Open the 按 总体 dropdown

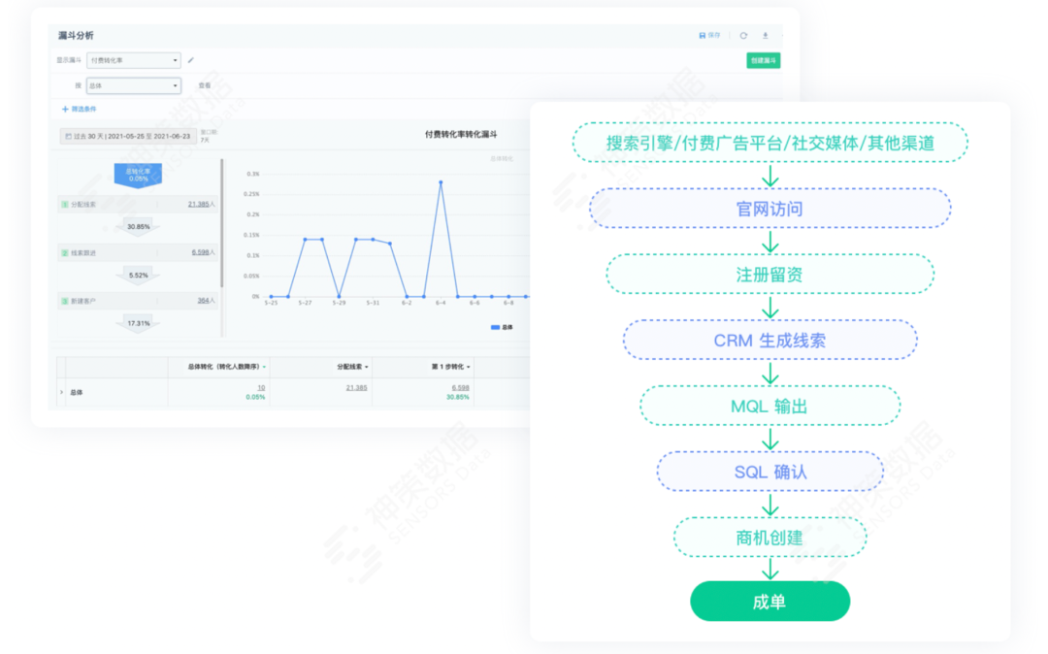(x=133, y=85)
